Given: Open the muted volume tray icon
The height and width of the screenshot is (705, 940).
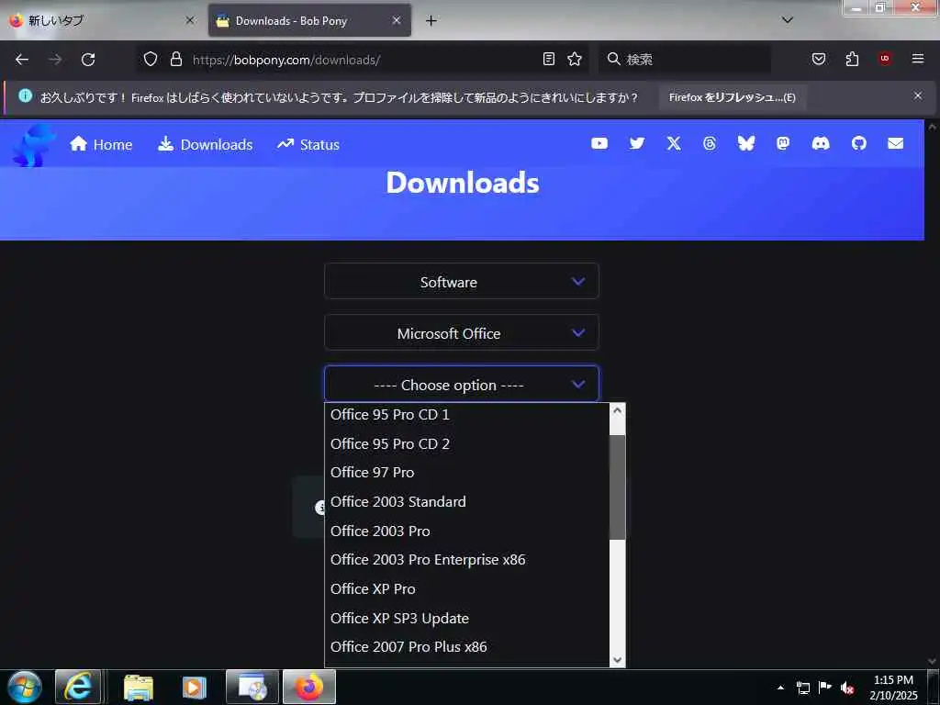Looking at the screenshot, I should point(847,688).
